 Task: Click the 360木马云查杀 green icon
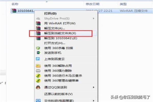pos(38,76)
